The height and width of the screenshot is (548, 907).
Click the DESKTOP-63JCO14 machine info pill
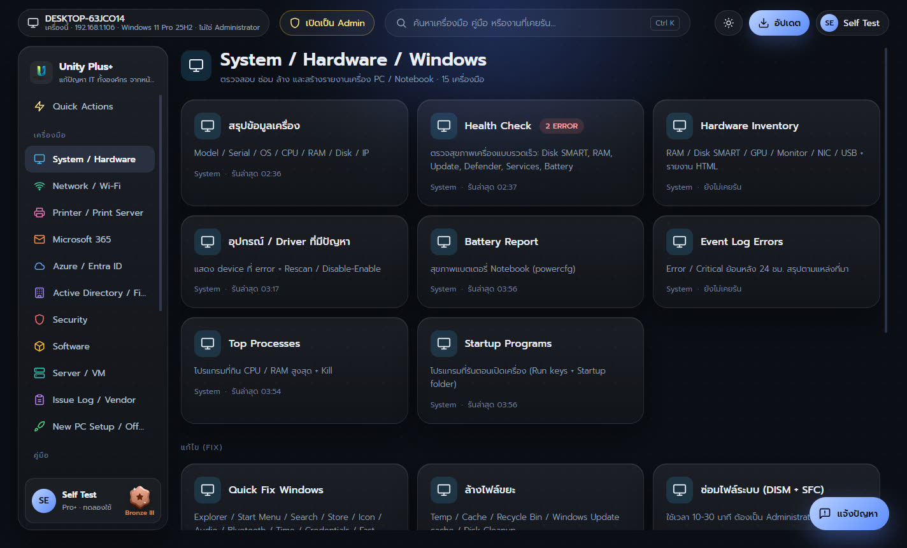click(143, 23)
